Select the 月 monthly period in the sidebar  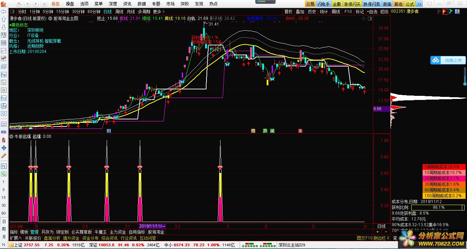(3, 237)
